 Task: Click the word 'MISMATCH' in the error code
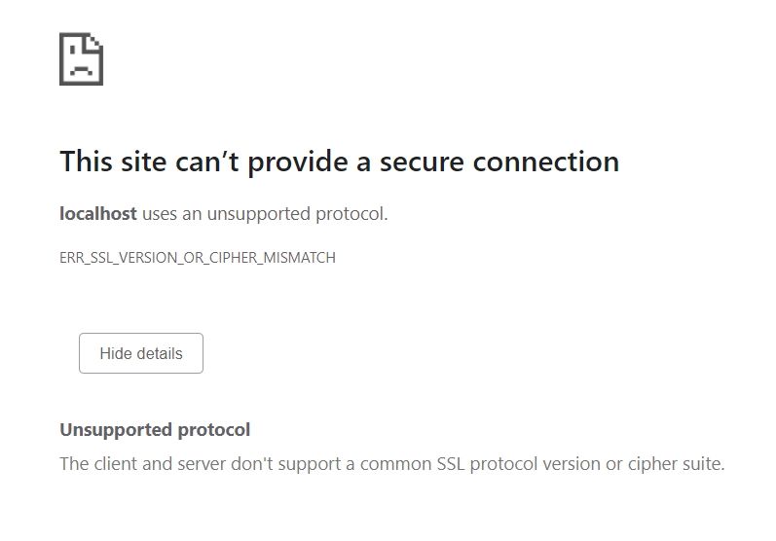301,258
